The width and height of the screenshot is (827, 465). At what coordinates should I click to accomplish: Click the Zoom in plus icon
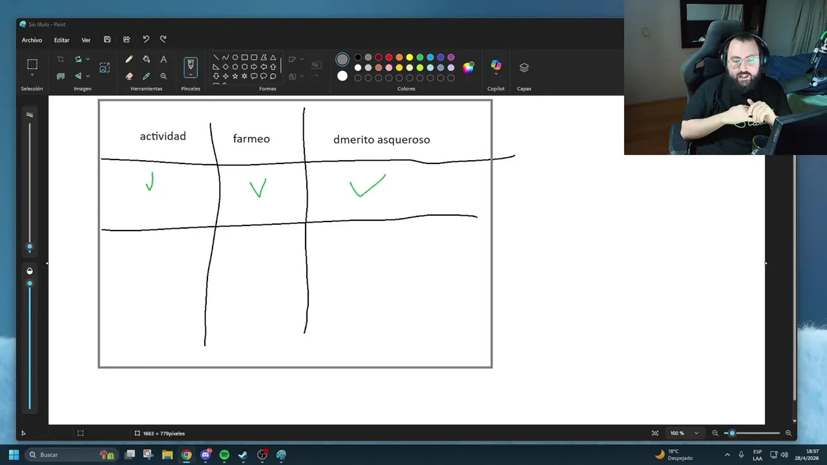click(788, 433)
